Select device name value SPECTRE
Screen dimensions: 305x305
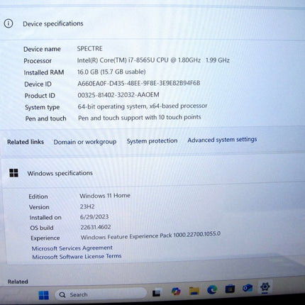(x=89, y=49)
